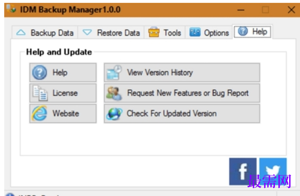
Task: Switch to the Restore Data tab
Action: [x=111, y=33]
